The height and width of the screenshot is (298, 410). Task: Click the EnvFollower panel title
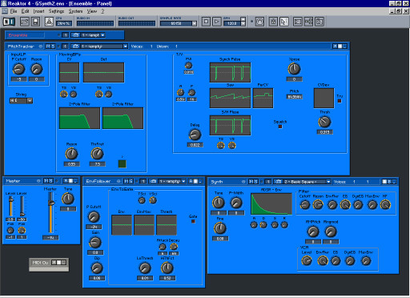click(x=98, y=181)
